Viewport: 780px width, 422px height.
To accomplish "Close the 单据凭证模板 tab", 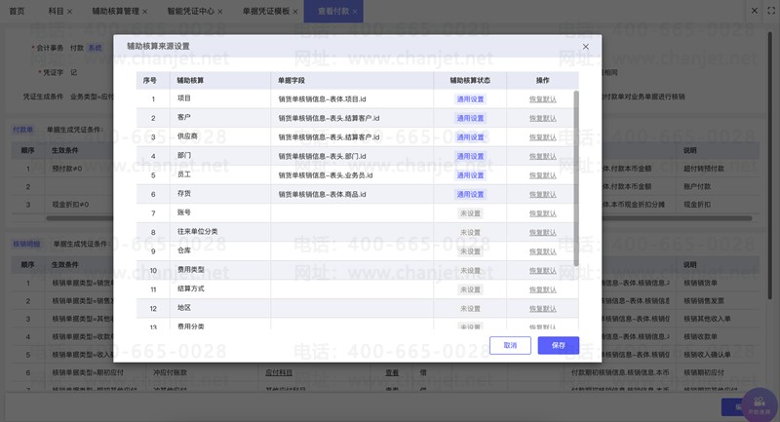I will pyautogui.click(x=295, y=12).
